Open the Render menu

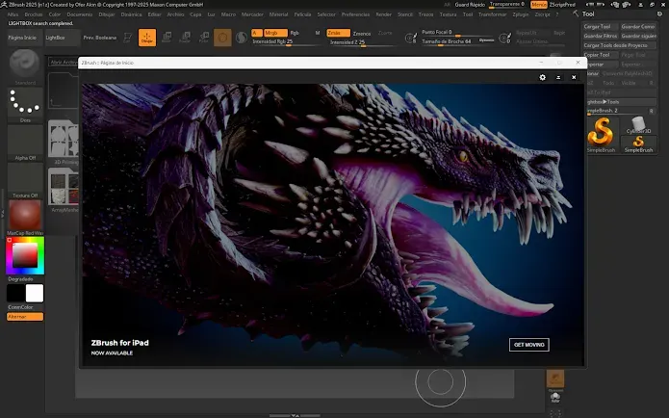click(x=383, y=14)
